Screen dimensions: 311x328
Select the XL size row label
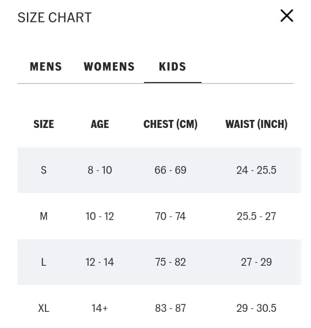(x=44, y=308)
